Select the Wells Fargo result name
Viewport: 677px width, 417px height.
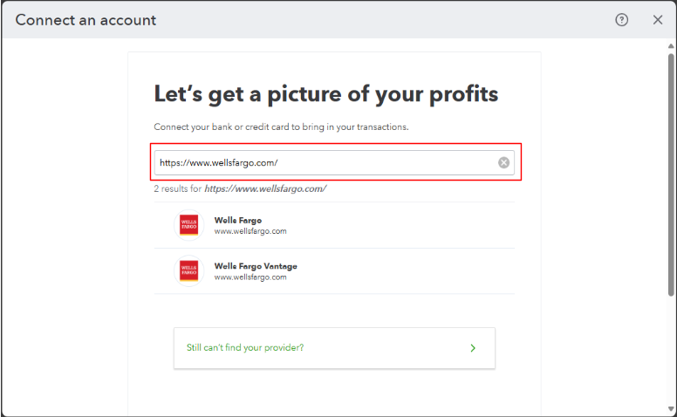(x=238, y=221)
